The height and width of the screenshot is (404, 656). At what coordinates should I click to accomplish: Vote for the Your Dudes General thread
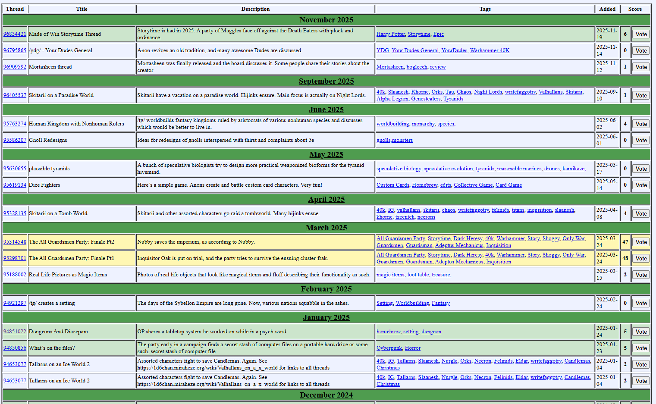641,50
